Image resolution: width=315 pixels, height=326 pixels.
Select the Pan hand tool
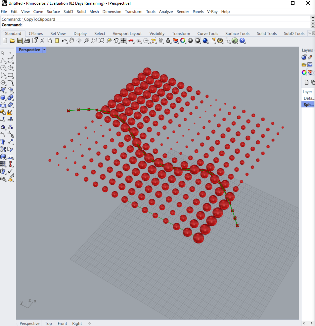tap(71, 41)
